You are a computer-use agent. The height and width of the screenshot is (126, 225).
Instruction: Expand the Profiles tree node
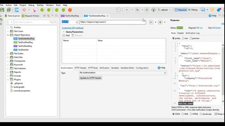tap(8, 28)
